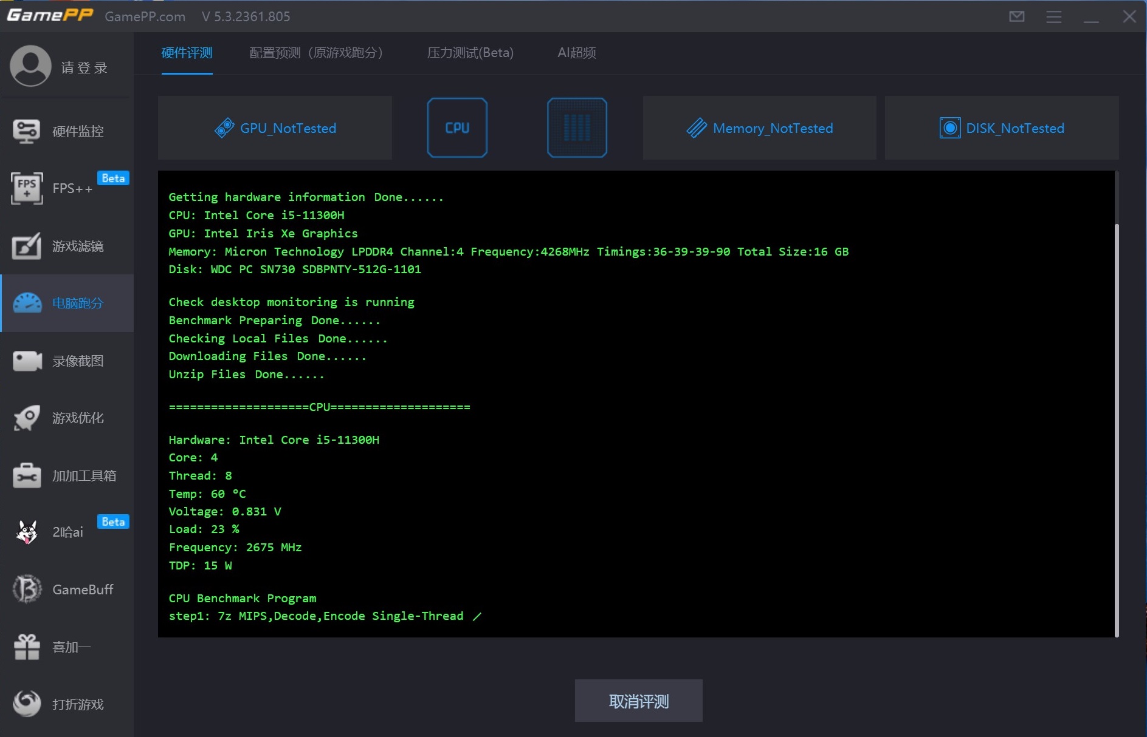This screenshot has width=1147, height=737.
Task: Open the GameBuff icon
Action: click(x=27, y=589)
